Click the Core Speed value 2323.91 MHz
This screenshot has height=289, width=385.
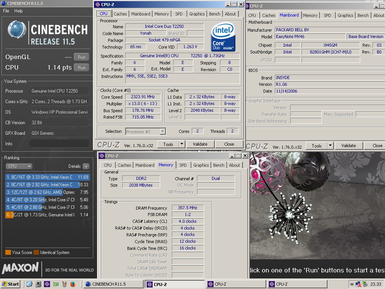point(143,97)
